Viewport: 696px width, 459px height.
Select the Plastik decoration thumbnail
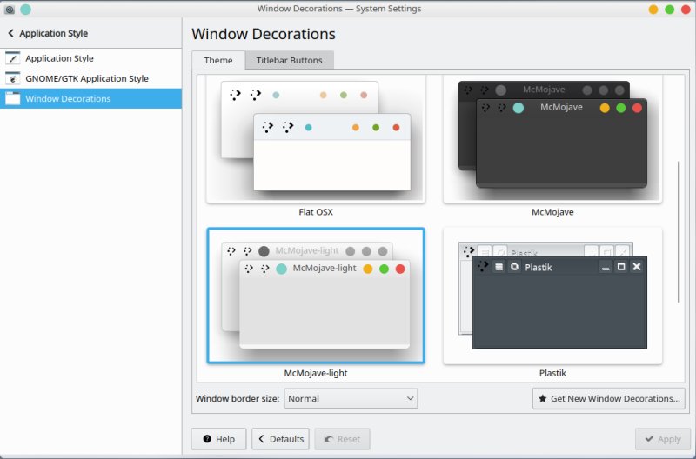[552, 298]
